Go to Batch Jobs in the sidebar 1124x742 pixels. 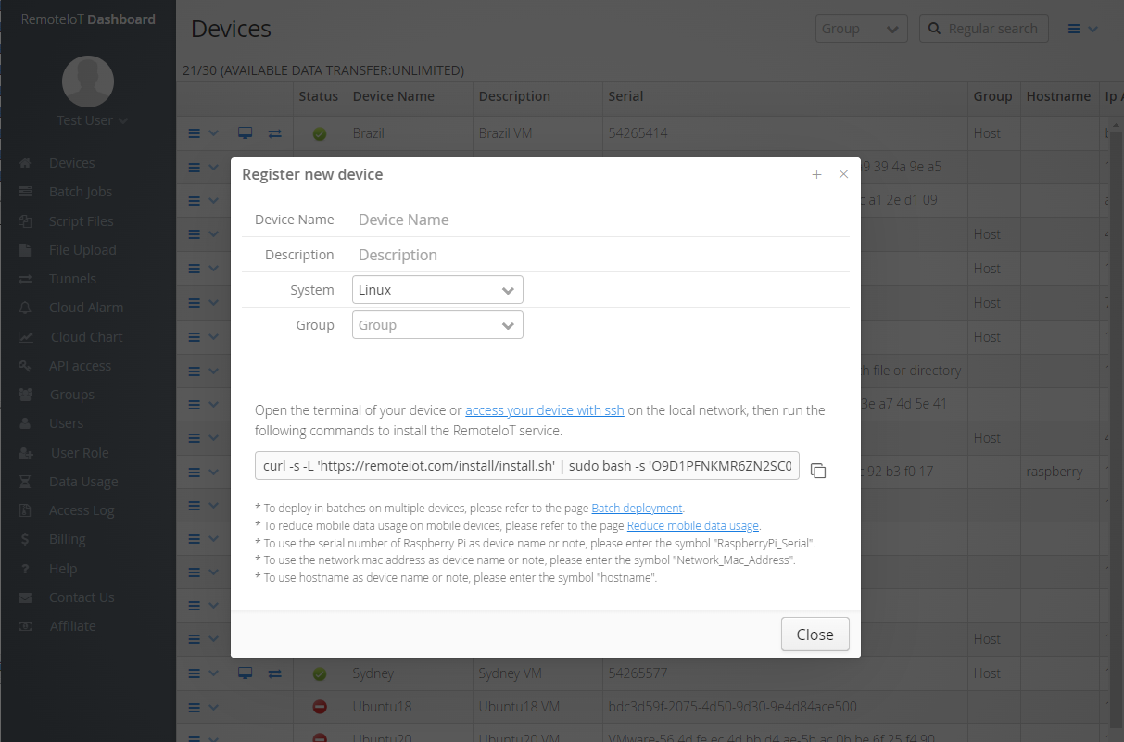tap(80, 192)
